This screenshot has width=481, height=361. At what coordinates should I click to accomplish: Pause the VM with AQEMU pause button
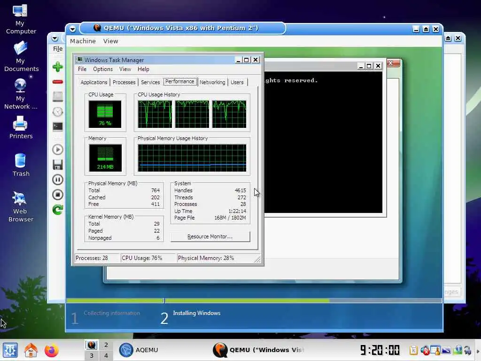[x=57, y=180]
